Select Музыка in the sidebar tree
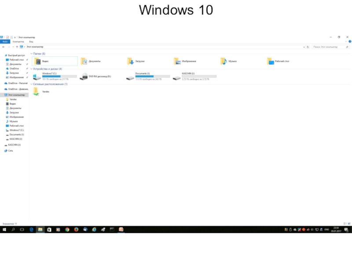352x264 pixels. 12,121
